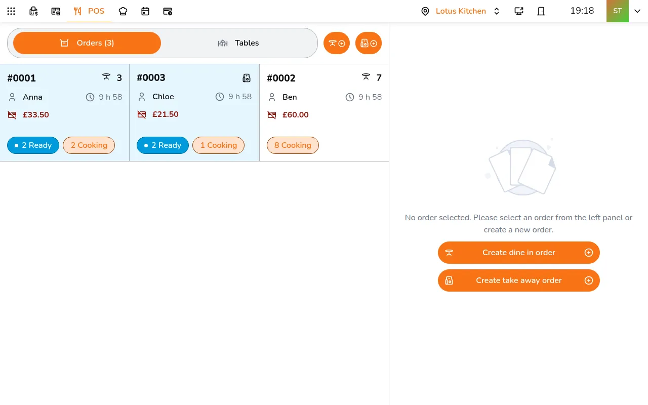This screenshot has height=405, width=648.
Task: Select the POS tab
Action: coord(89,11)
